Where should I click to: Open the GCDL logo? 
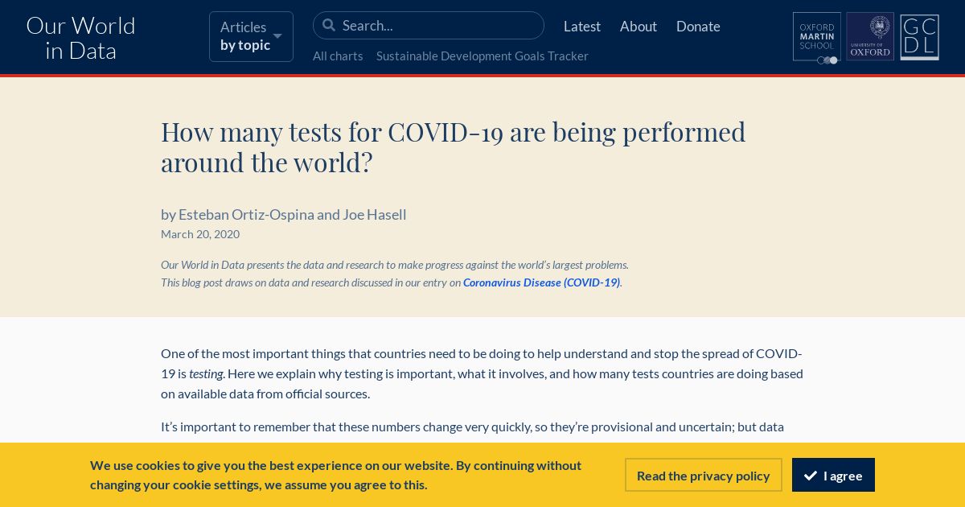[x=919, y=37]
